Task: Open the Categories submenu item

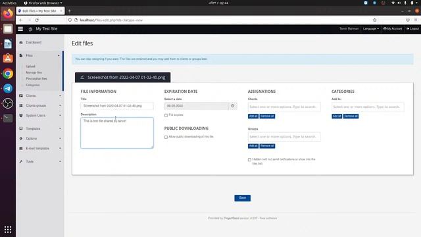Action: coord(33,85)
